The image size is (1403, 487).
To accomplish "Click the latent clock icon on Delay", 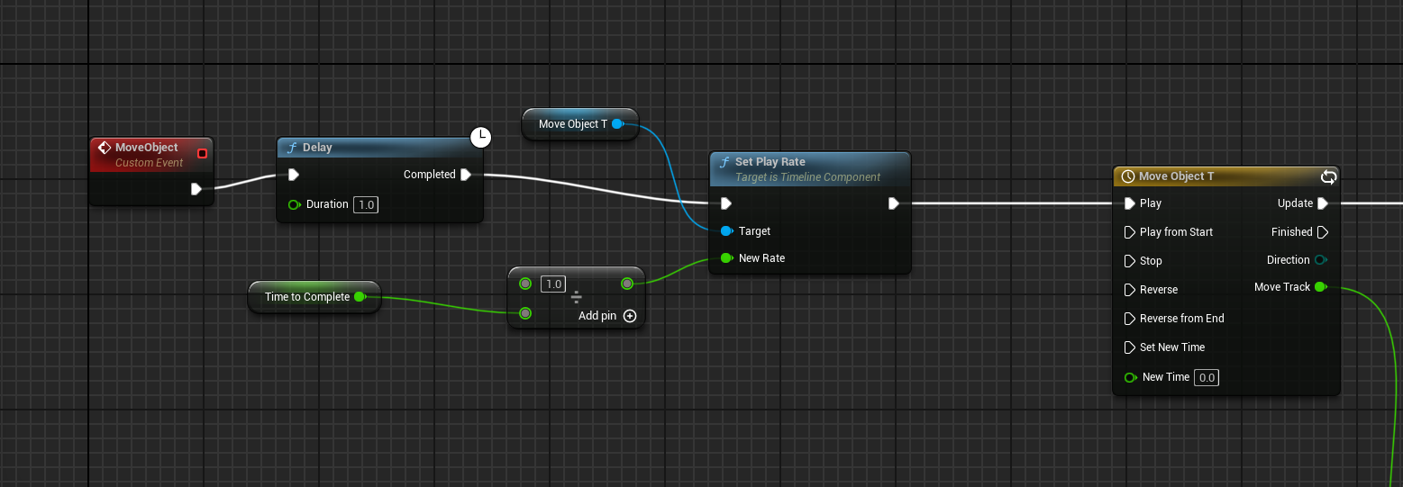I will 482,138.
